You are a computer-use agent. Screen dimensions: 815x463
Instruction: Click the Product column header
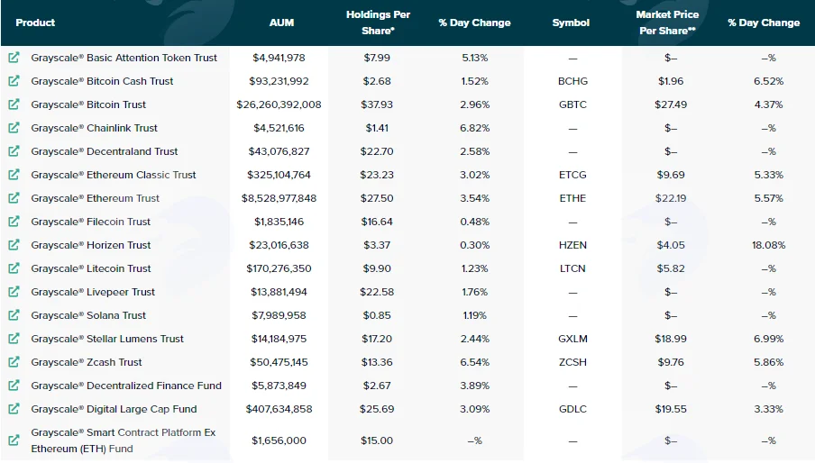coord(35,23)
